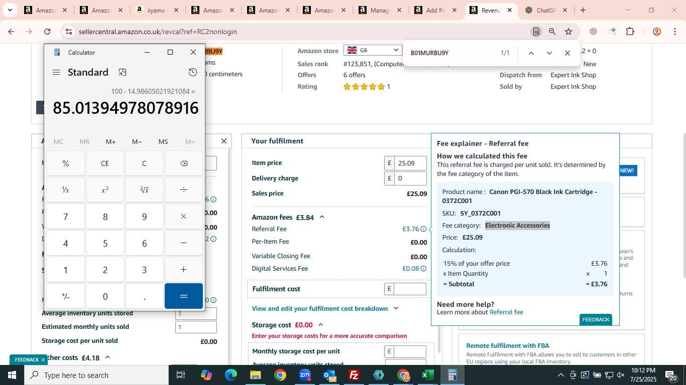The image size is (686, 385).
Task: Reload the page
Action: [47, 32]
